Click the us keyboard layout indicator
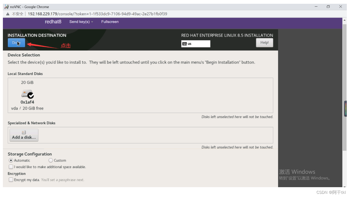Screen dimensions: 350x197 point(196,44)
